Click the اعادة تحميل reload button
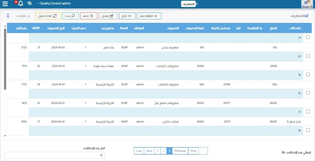Viewport: 315px width, 162px height. pos(48,16)
